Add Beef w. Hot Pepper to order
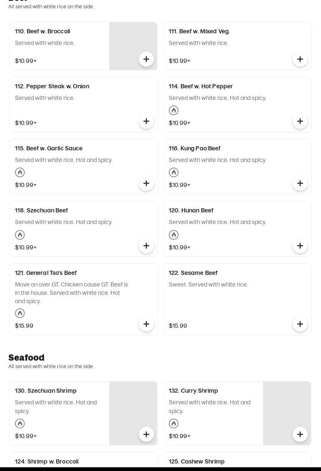The width and height of the screenshot is (321, 471). (x=300, y=121)
